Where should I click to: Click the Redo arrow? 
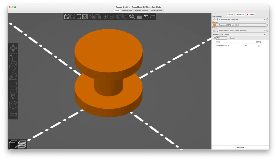pyautogui.click(x=153, y=16)
